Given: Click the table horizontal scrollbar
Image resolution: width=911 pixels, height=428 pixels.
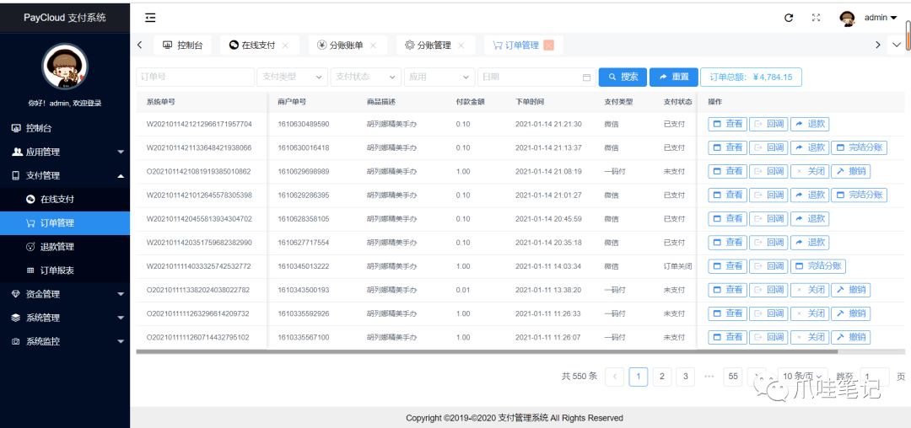Looking at the screenshot, I should pyautogui.click(x=487, y=351).
